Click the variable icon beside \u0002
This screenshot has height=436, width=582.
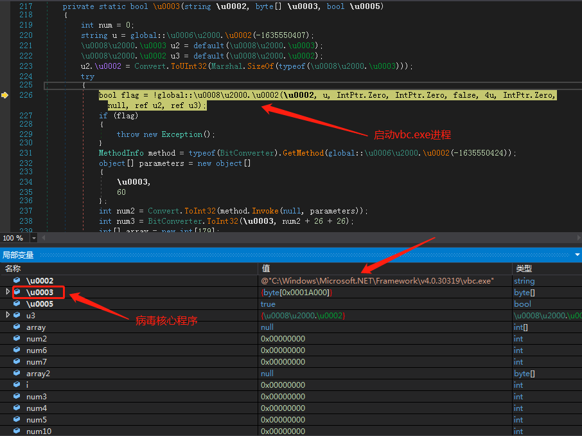17,281
